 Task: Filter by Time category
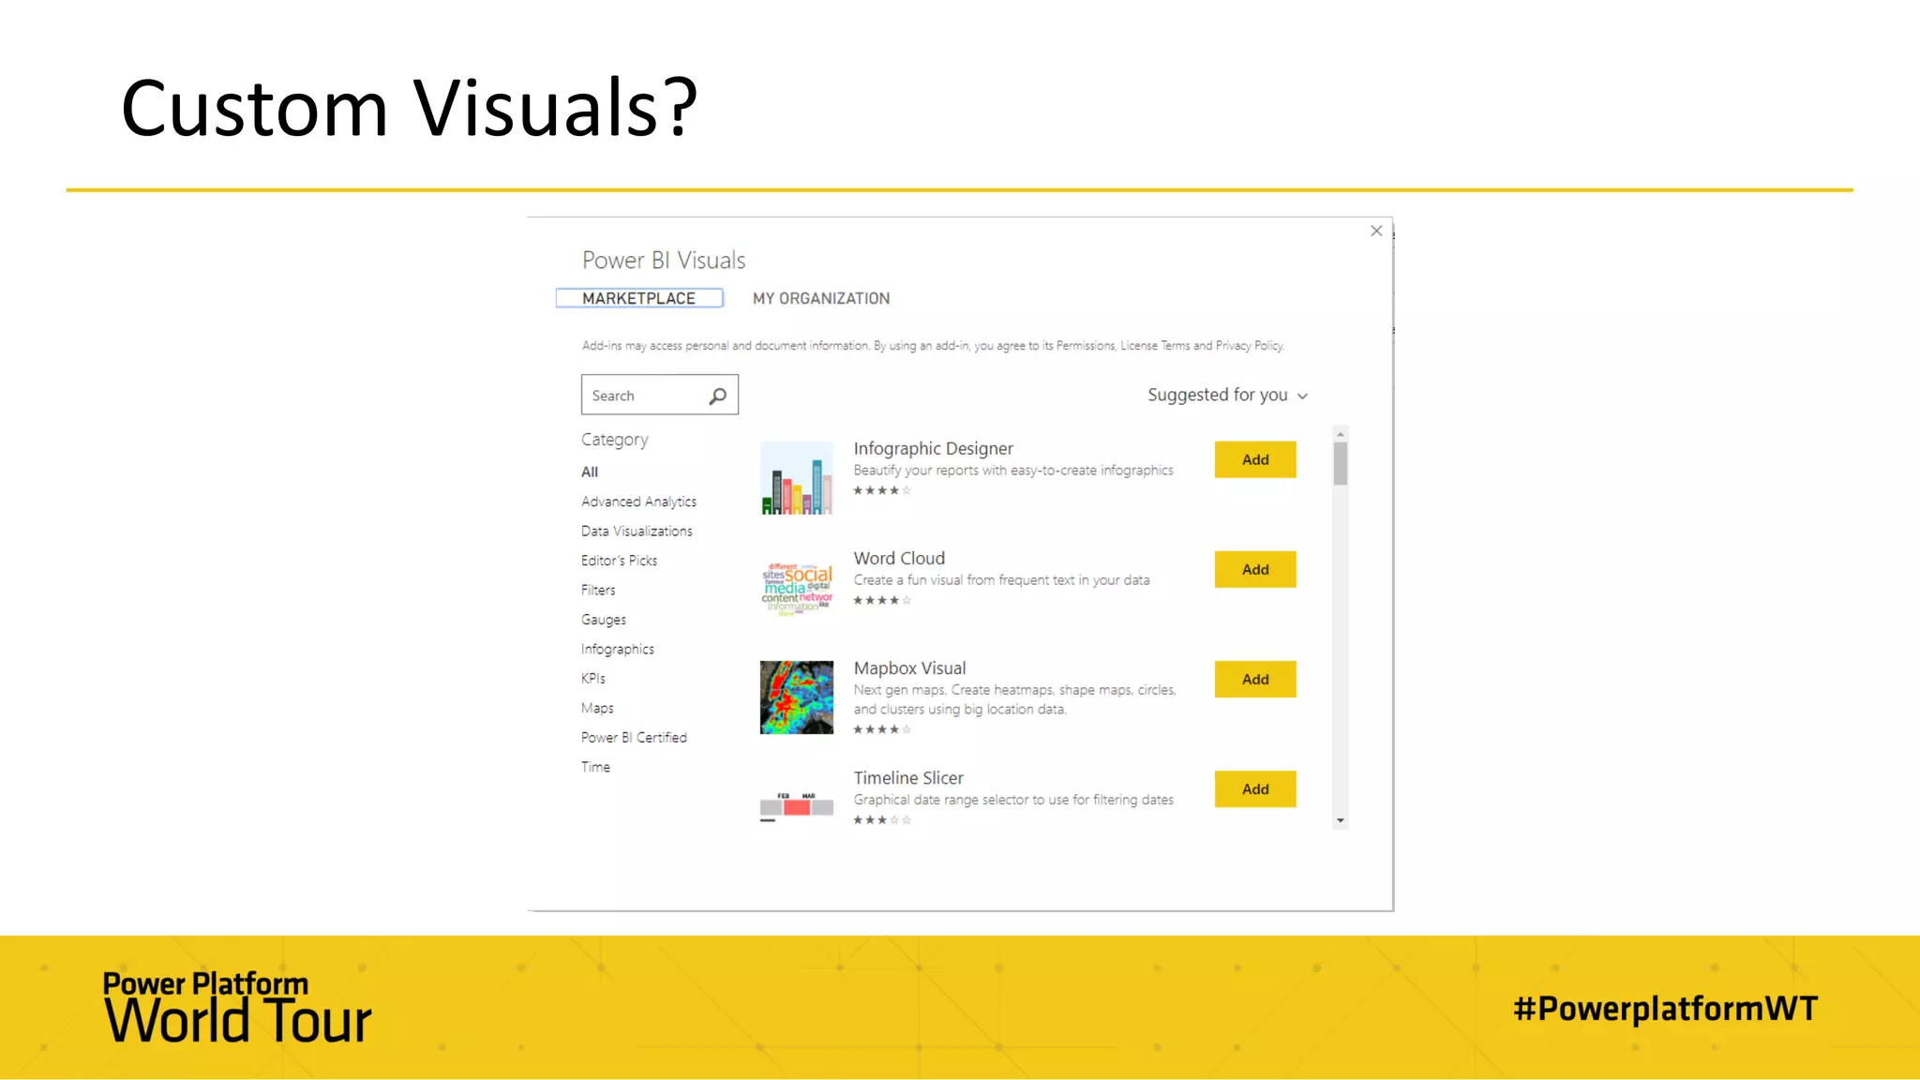tap(595, 767)
